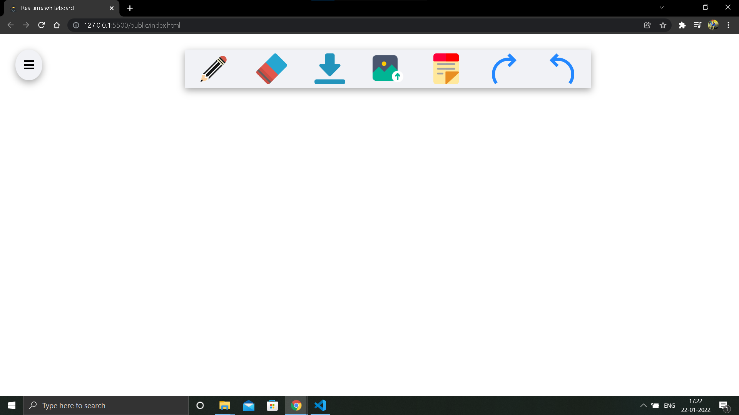739x415 pixels.
Task: Open the browser tab search dropdown
Action: pyautogui.click(x=662, y=7)
